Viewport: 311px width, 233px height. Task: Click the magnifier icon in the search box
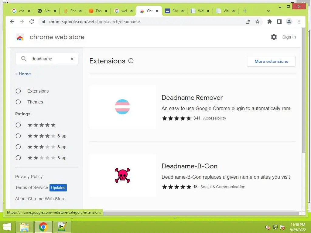[x=24, y=59]
